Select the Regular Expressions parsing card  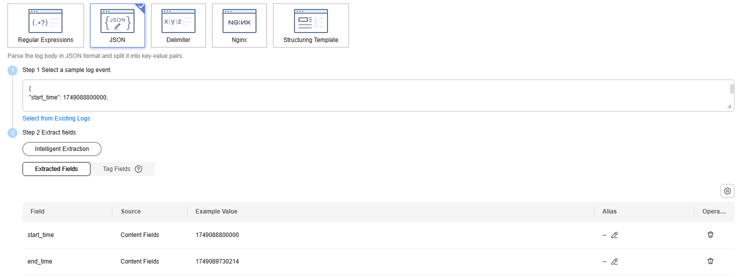[45, 25]
